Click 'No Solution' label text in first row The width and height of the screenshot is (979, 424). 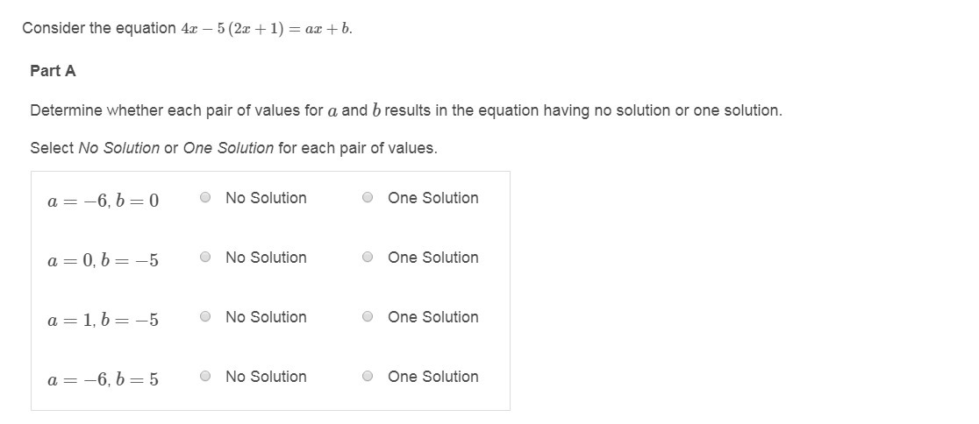(266, 198)
